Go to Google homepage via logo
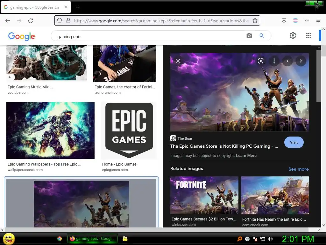This screenshot has width=326, height=245. pyautogui.click(x=22, y=36)
